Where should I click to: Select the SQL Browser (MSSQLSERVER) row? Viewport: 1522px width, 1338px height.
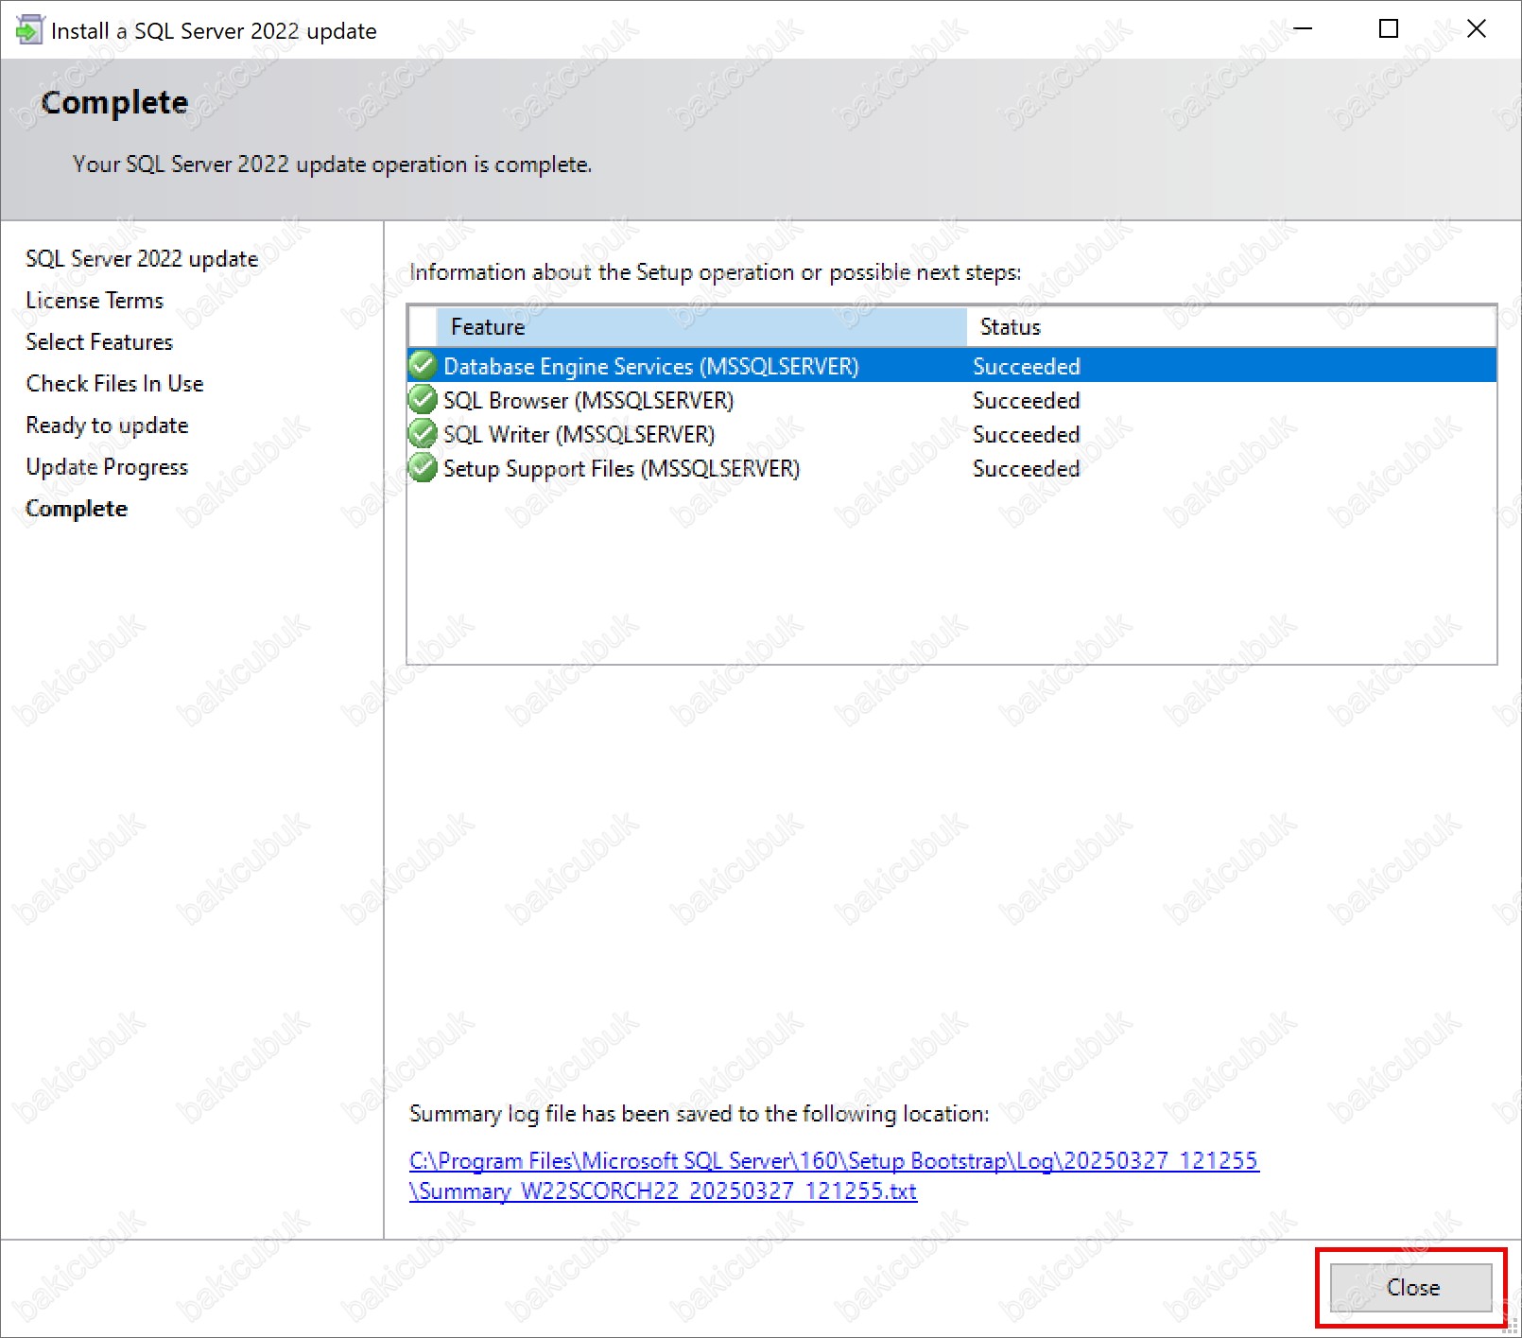pyautogui.click(x=952, y=400)
